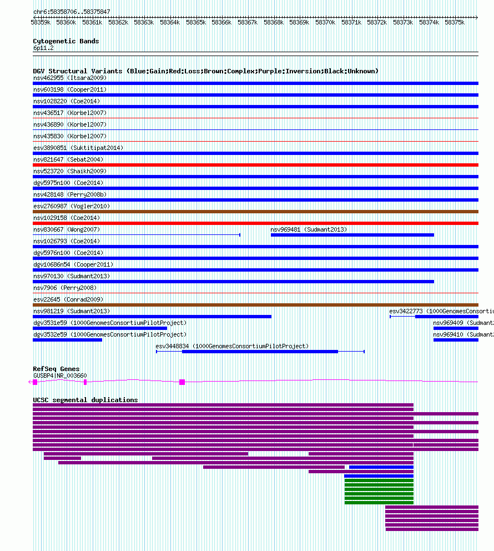Click the bottom purple segmental duplication bar
This screenshot has width=494, height=551.
432,529
